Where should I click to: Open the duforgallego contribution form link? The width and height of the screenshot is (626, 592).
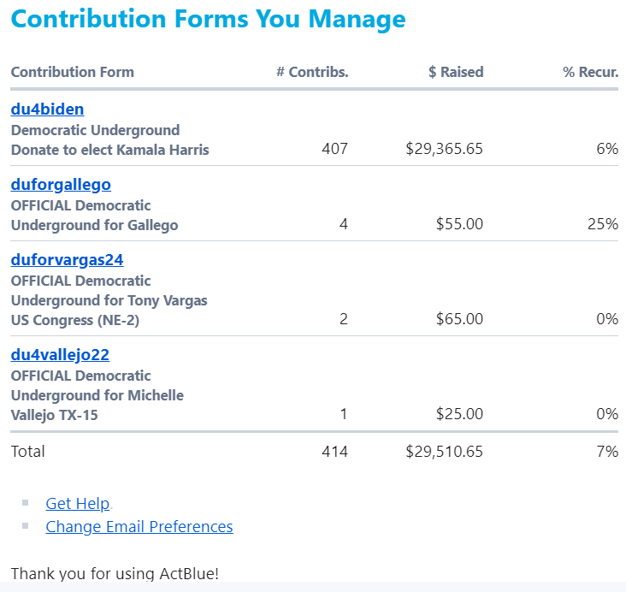[x=61, y=184]
